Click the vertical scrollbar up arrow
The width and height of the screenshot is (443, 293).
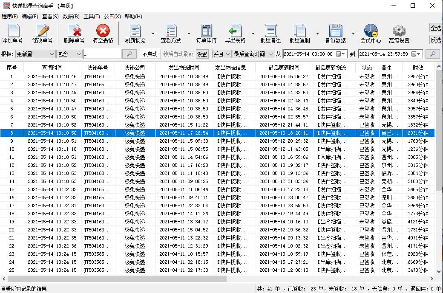439,67
